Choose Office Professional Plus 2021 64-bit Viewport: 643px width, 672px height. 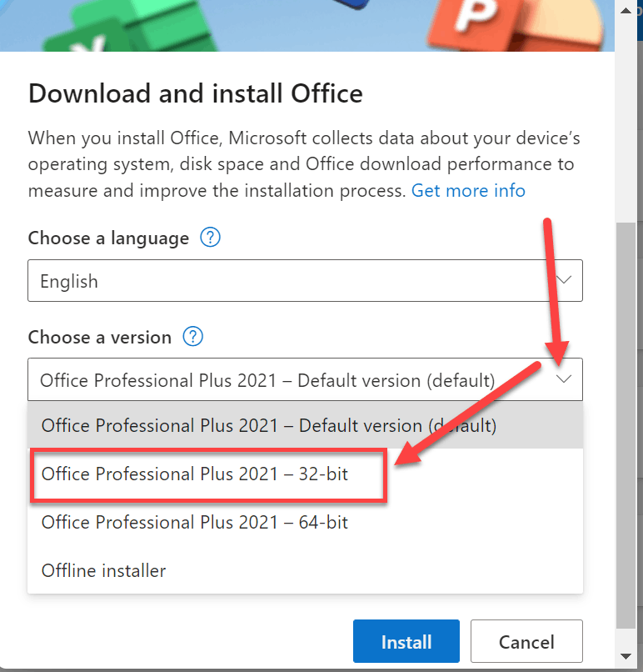click(x=305, y=523)
